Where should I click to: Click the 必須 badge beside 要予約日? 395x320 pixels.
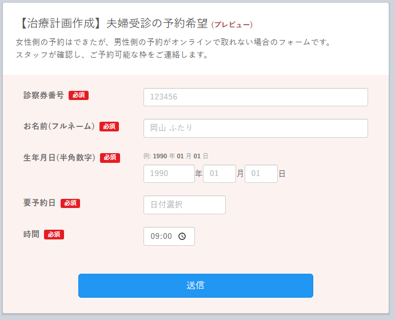70,203
